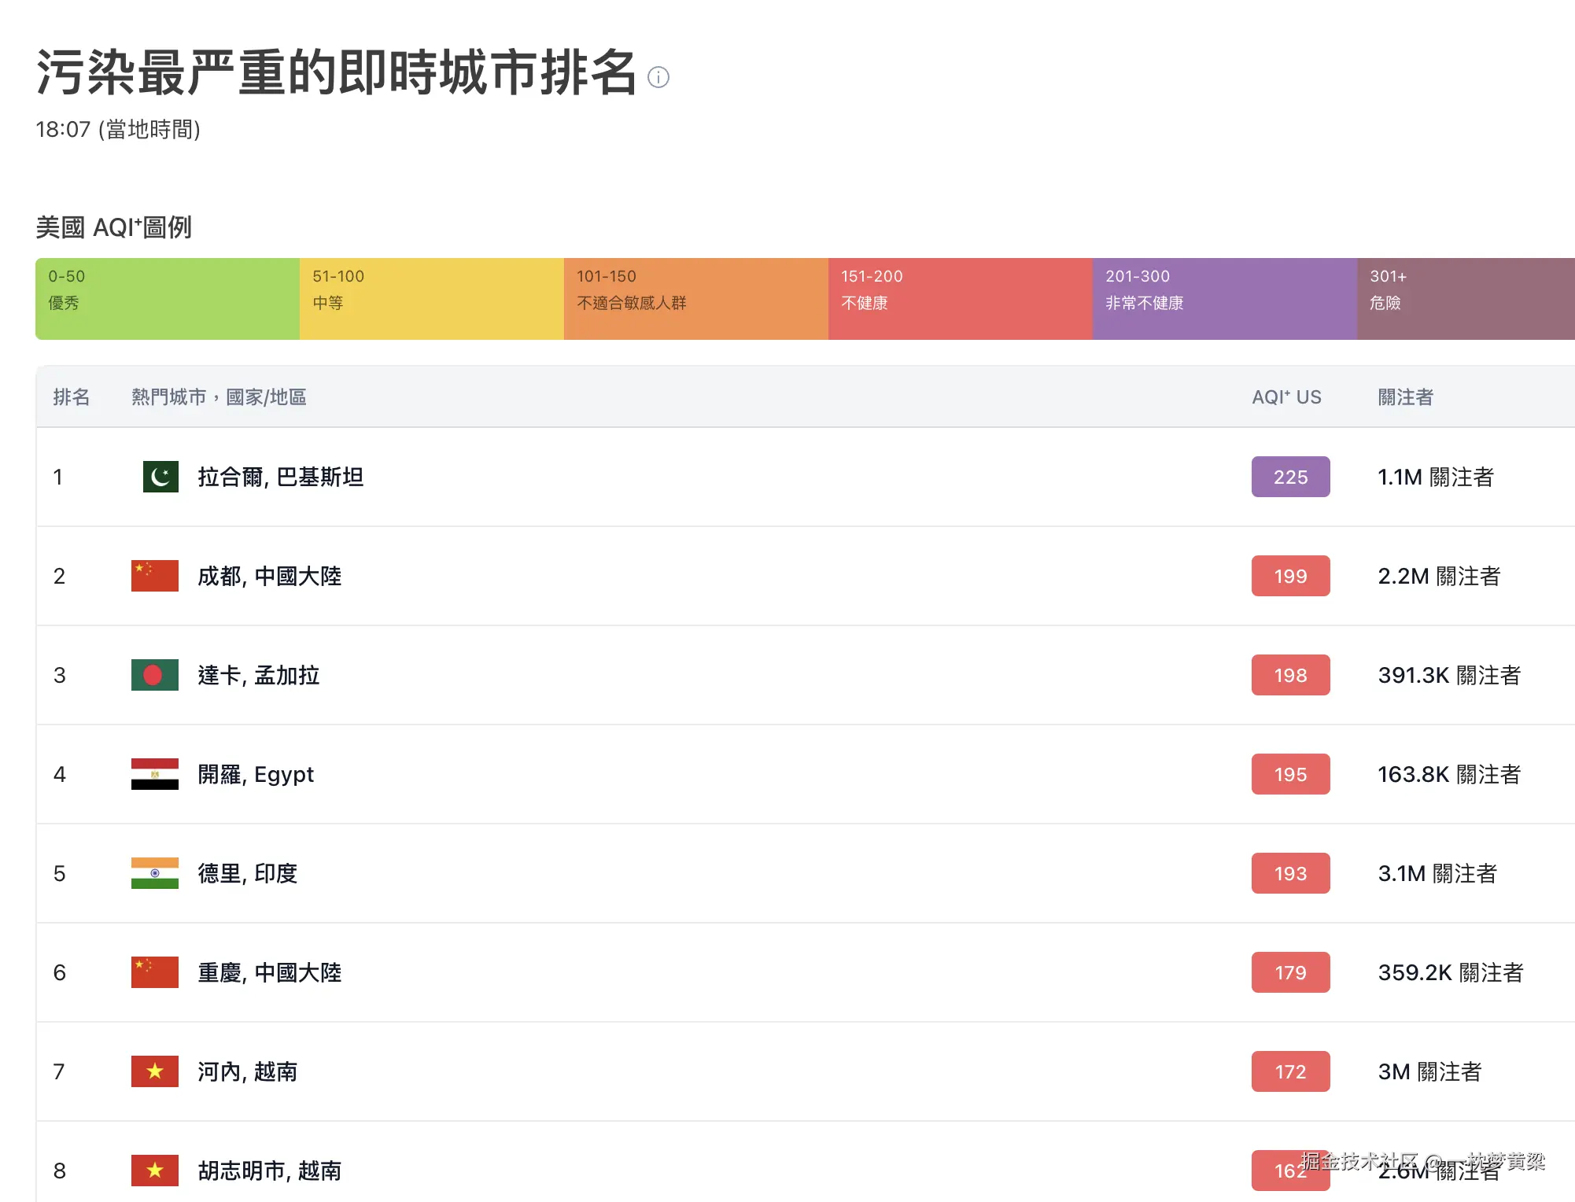This screenshot has height=1202, width=1575.
Task: Click the 關注者 column header
Action: [x=1404, y=397]
